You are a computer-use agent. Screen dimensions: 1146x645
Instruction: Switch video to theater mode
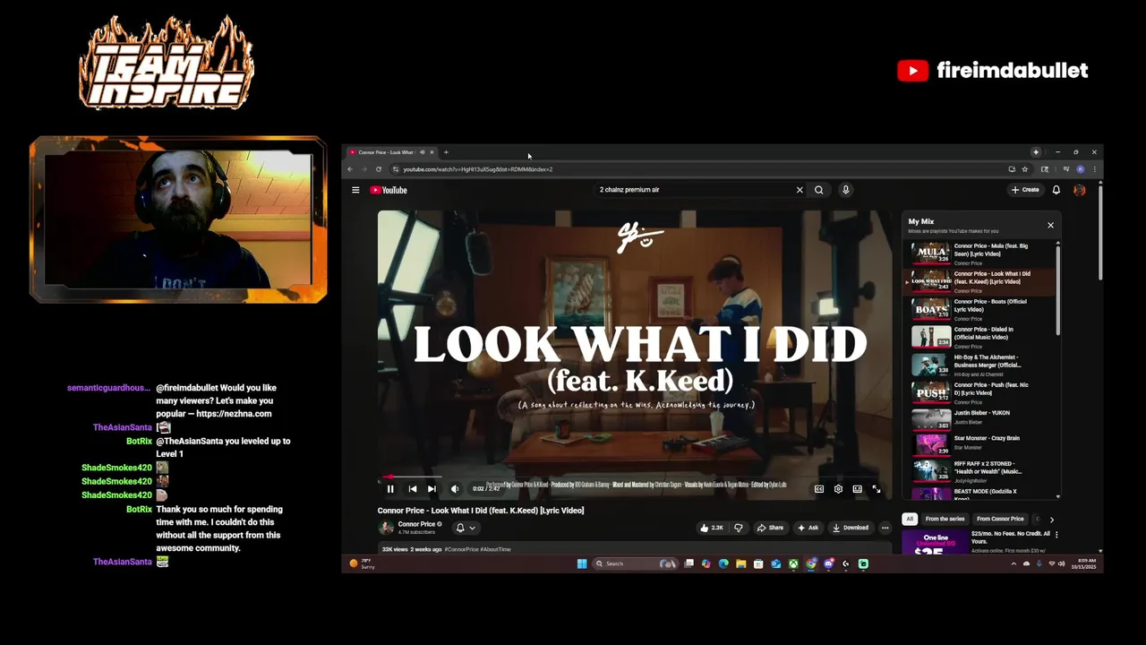857,489
